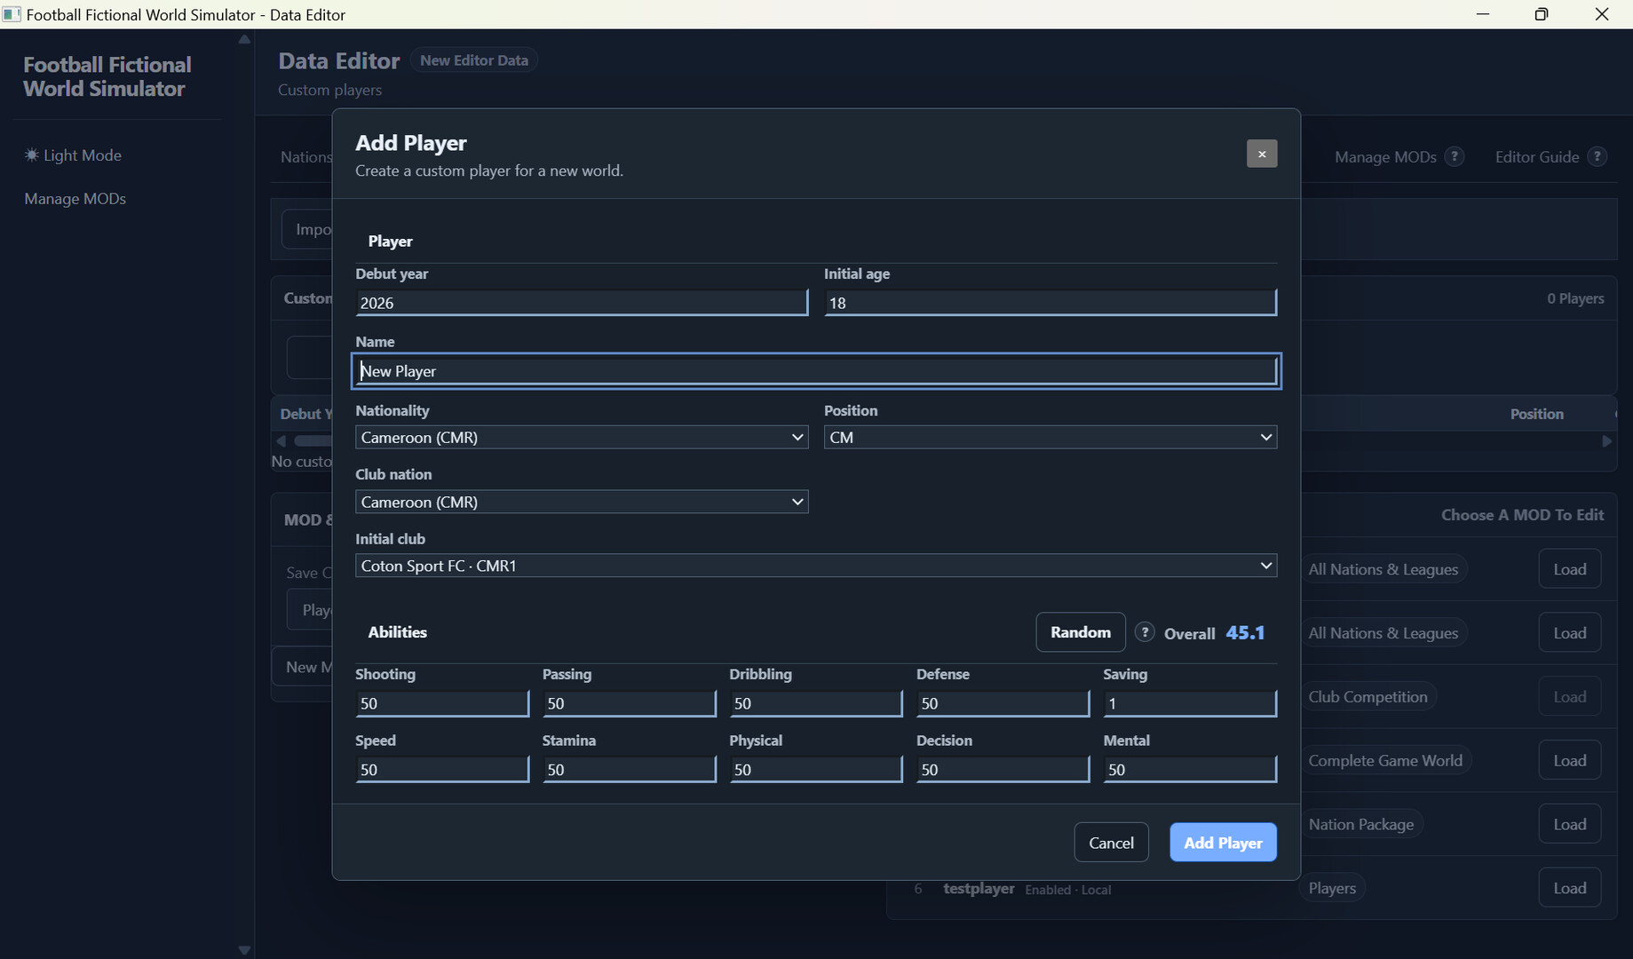The width and height of the screenshot is (1633, 959).
Task: Edit the Dribbling ability value
Action: click(x=816, y=703)
